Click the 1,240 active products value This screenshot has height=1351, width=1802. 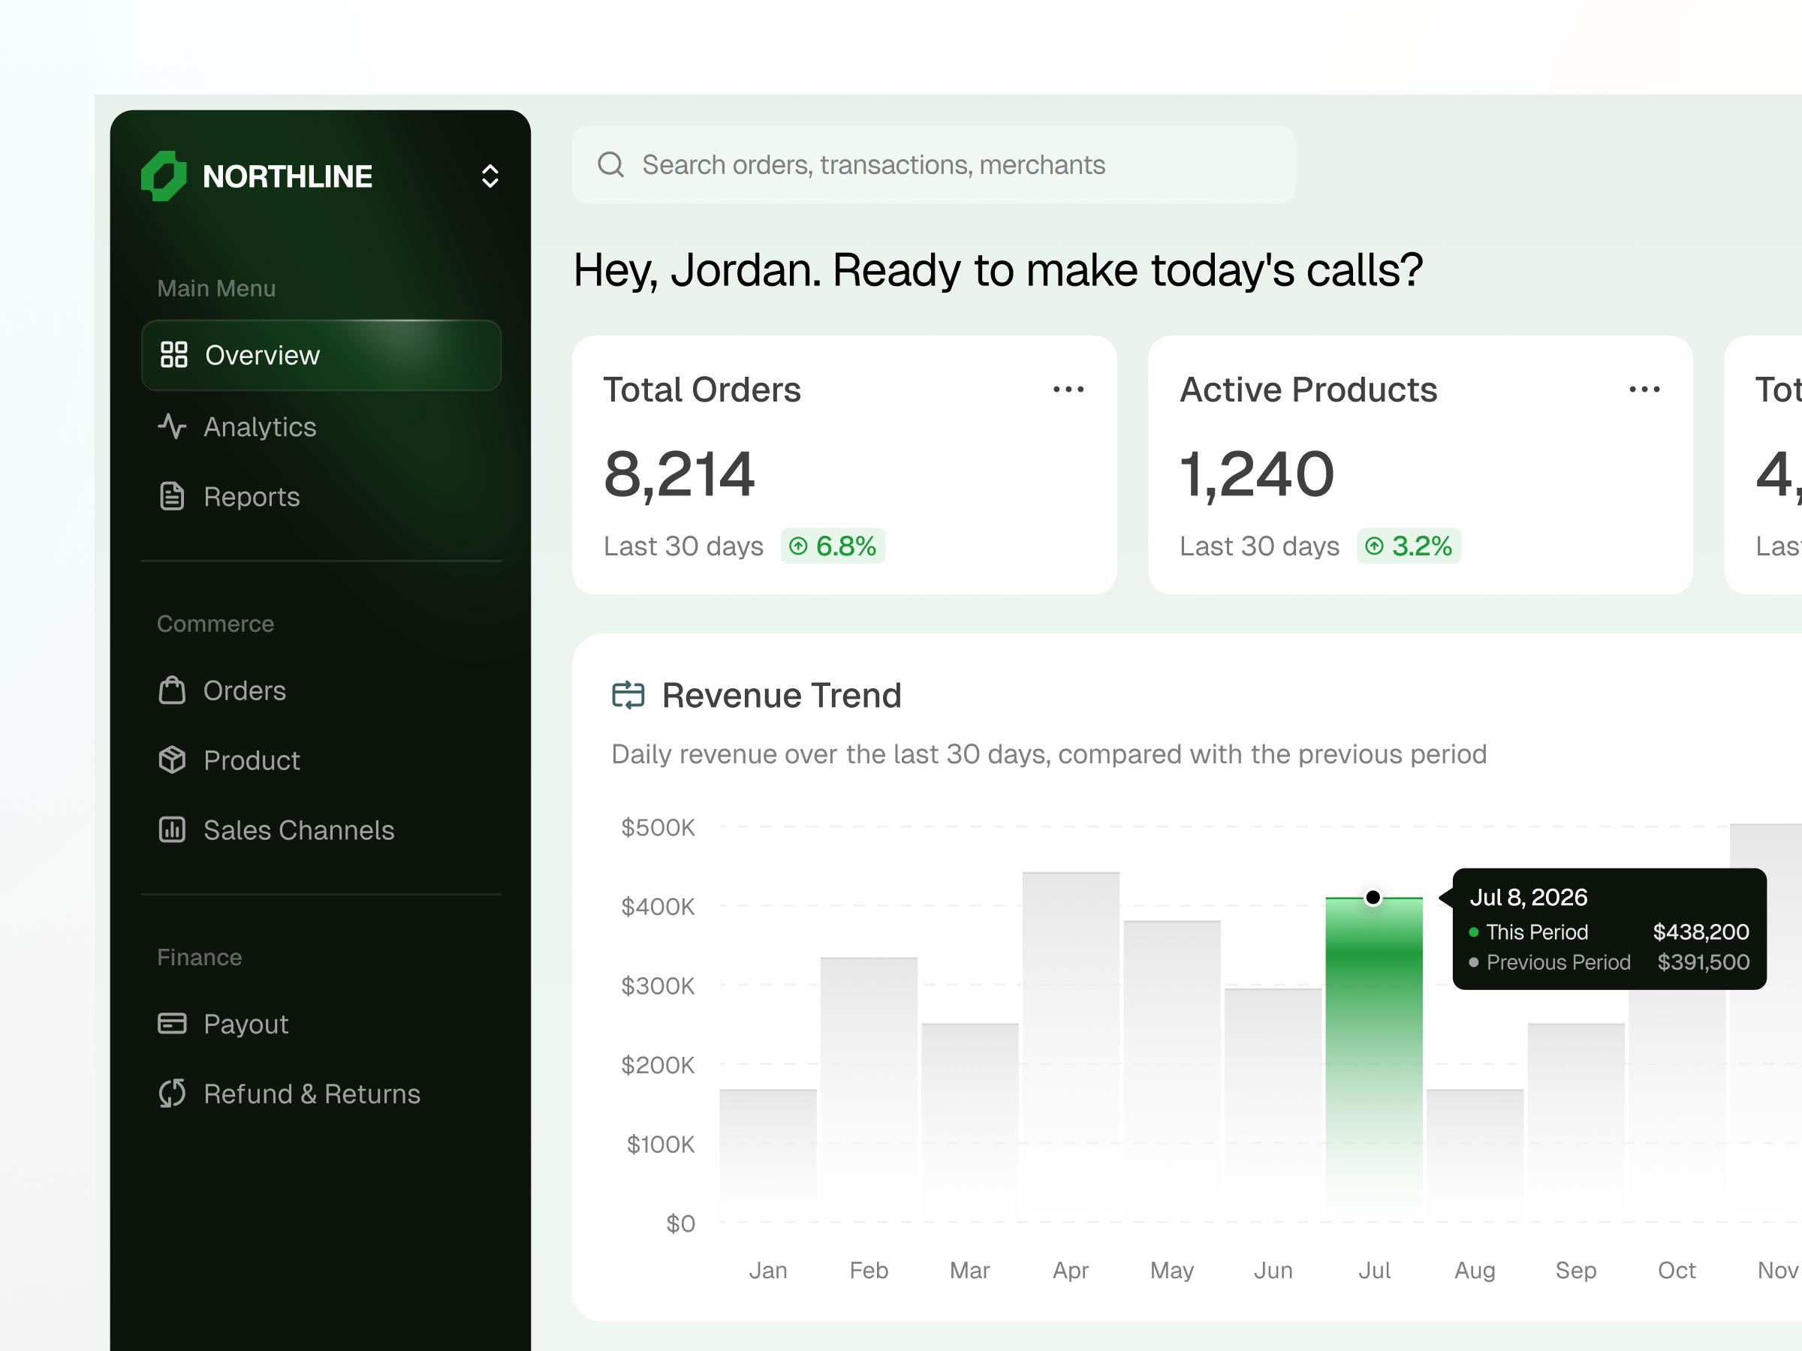coord(1256,475)
